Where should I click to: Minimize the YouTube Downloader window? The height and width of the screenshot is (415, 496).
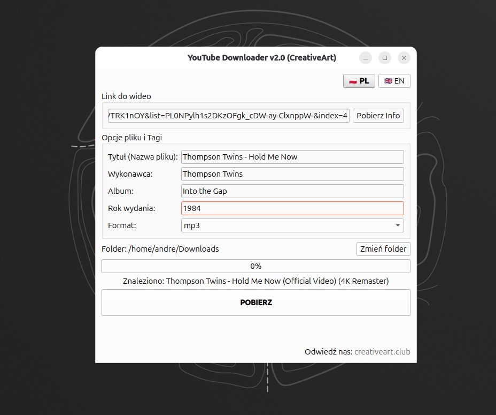tap(366, 58)
